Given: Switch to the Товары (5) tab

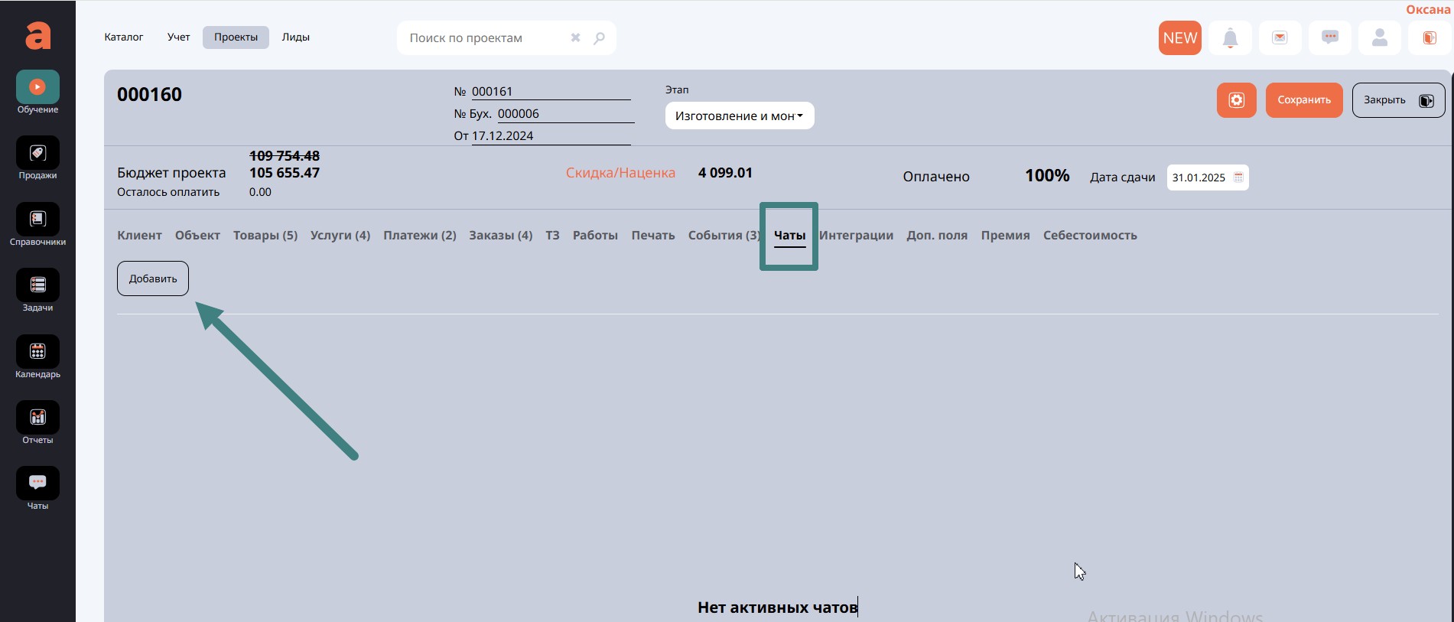Looking at the screenshot, I should [x=265, y=236].
